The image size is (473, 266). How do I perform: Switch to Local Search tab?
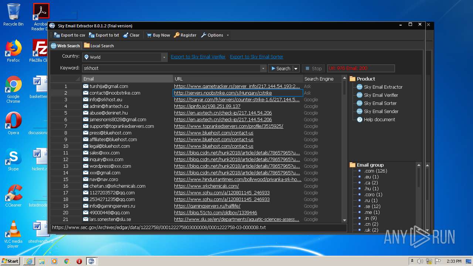pyautogui.click(x=99, y=46)
